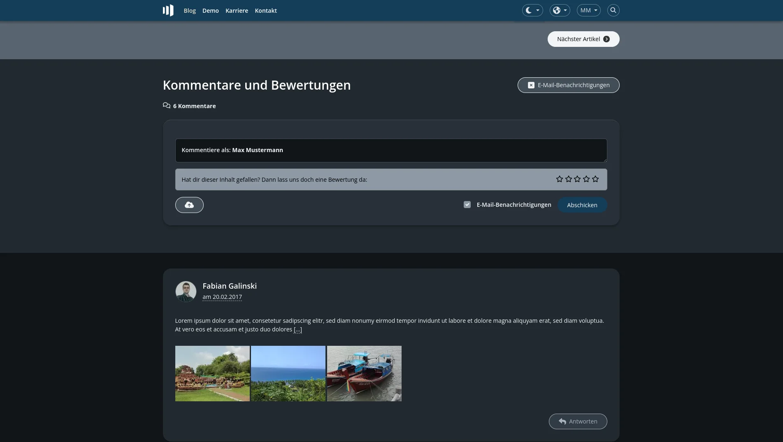
Task: Click the comments speech-bubble icon next to 6 Kommentare
Action: (166, 105)
